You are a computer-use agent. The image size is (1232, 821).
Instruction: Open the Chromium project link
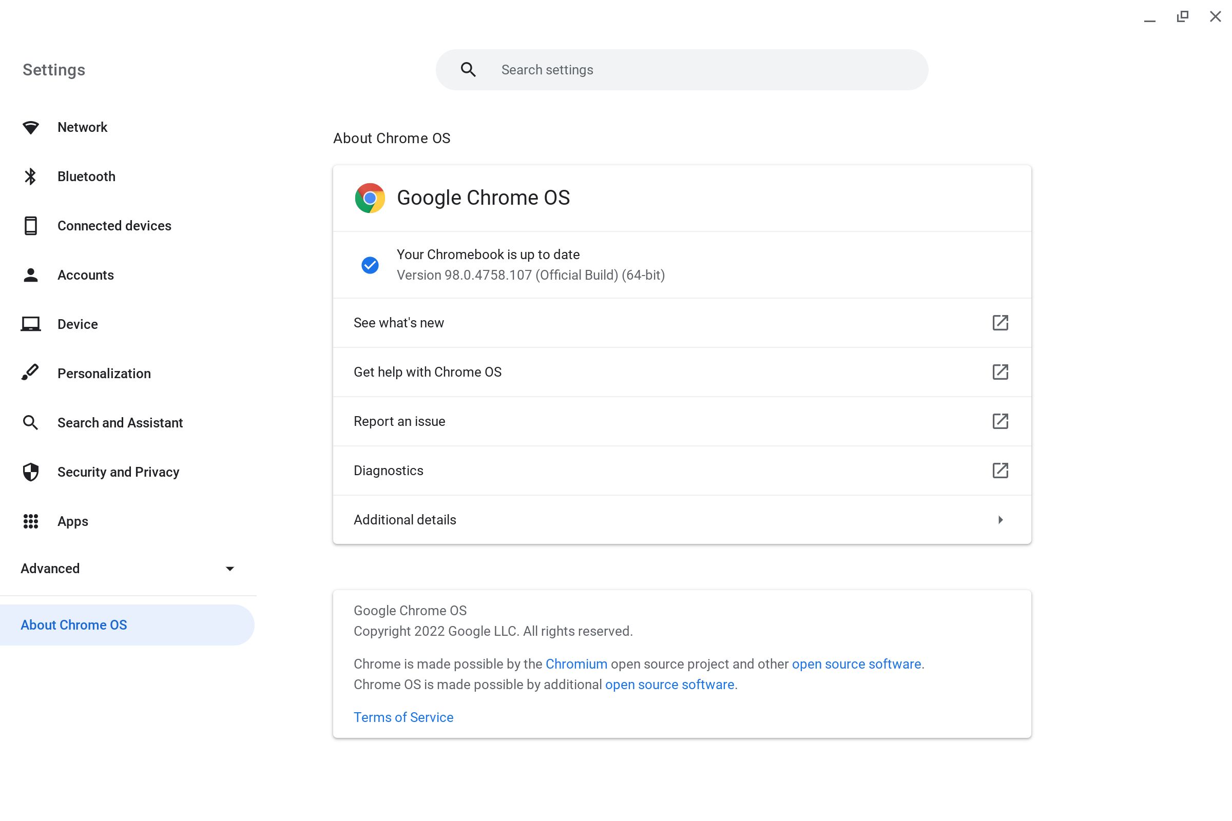tap(576, 663)
